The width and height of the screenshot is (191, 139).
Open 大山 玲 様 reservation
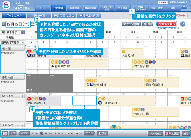pos(132,53)
